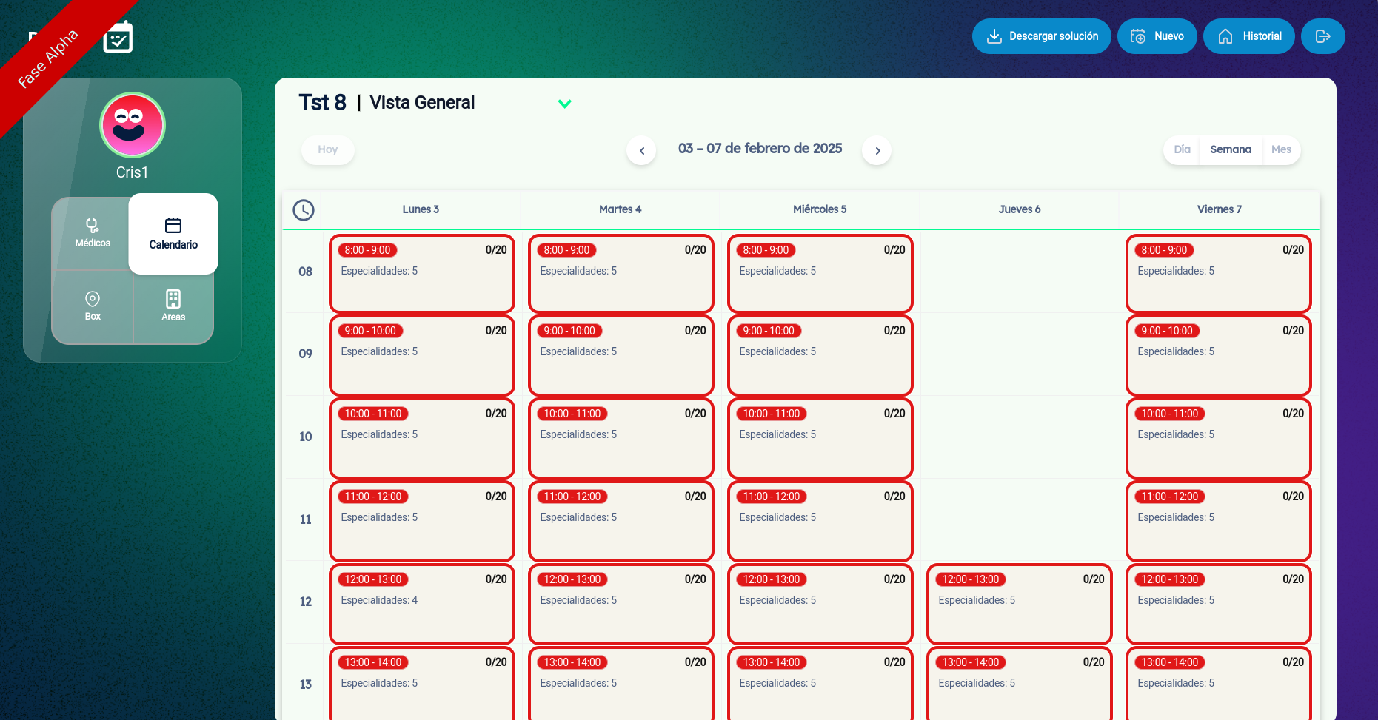The image size is (1378, 720).
Task: Click the calendar check logo icon
Action: point(118,37)
